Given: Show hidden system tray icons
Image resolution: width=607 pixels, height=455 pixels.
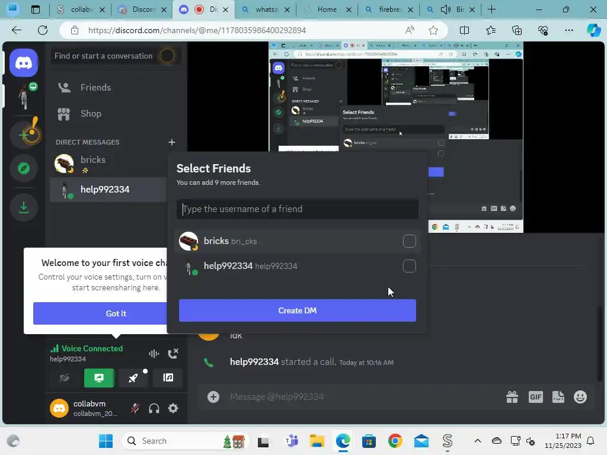Looking at the screenshot, I should (x=478, y=441).
